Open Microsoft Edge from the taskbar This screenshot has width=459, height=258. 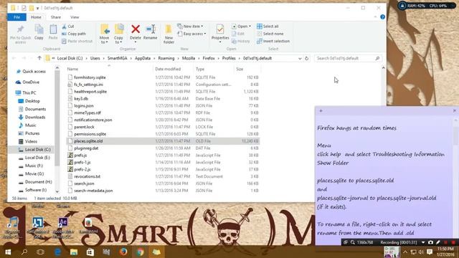point(57,252)
